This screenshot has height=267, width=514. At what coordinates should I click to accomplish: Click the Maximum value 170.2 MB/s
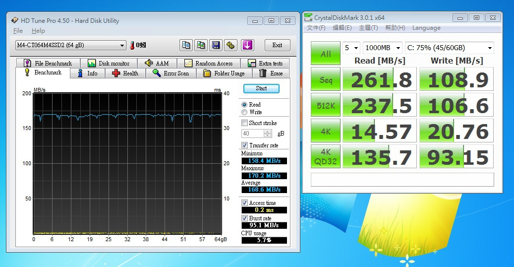point(264,175)
